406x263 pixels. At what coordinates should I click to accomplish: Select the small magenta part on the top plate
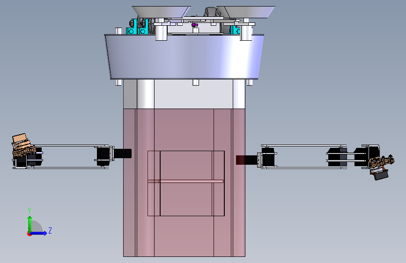pos(195,25)
